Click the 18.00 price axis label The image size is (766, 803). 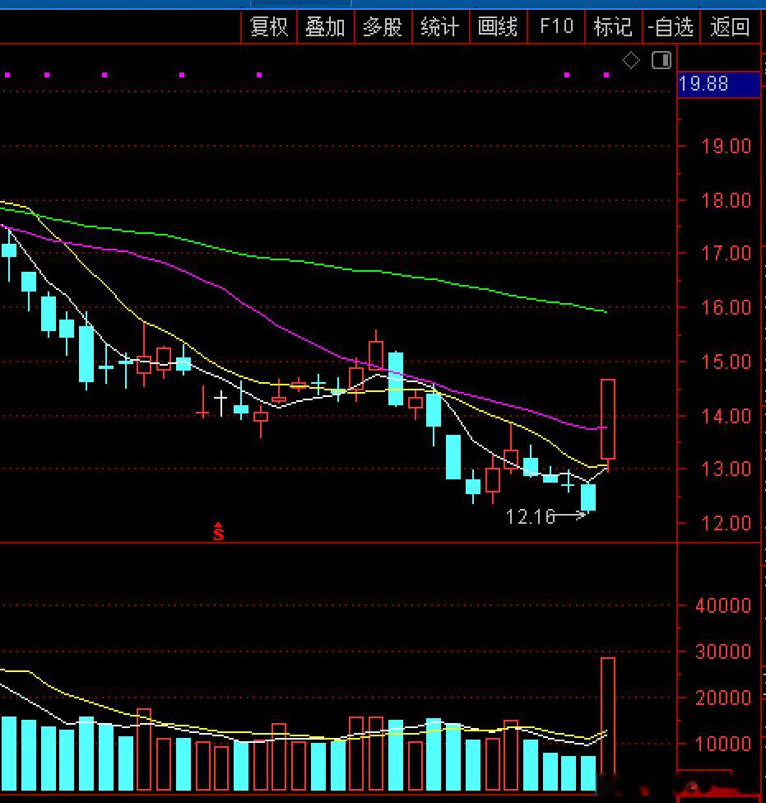pyautogui.click(x=726, y=200)
